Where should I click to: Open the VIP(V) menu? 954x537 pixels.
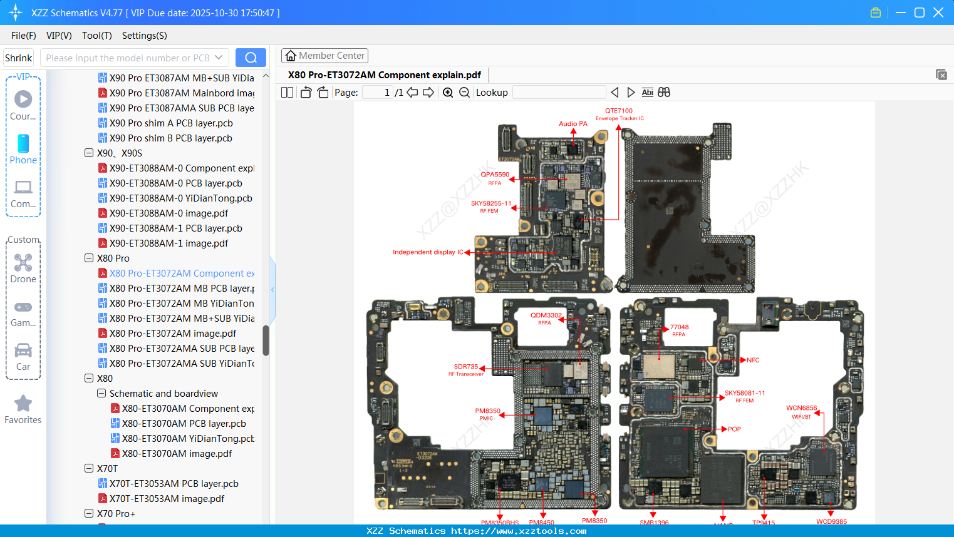[59, 36]
